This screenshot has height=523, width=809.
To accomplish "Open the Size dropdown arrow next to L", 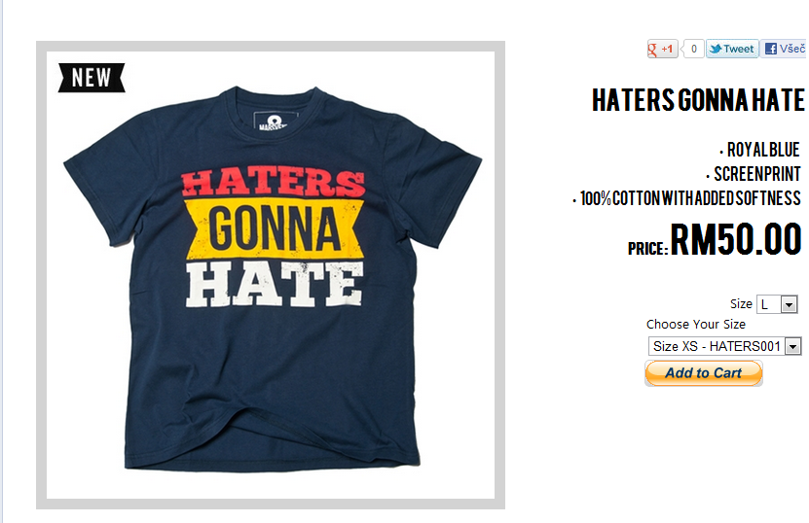I will click(x=789, y=304).
